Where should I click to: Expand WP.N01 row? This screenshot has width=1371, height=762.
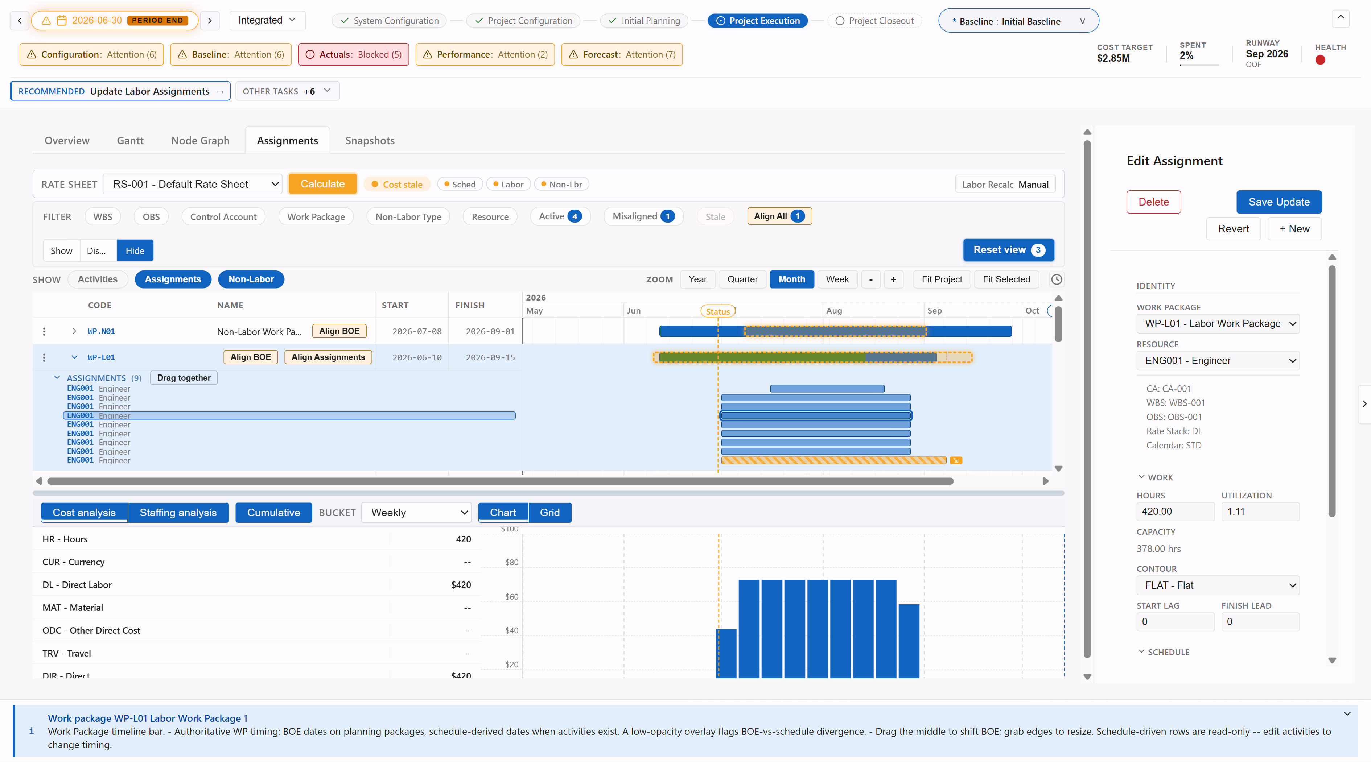coord(74,331)
